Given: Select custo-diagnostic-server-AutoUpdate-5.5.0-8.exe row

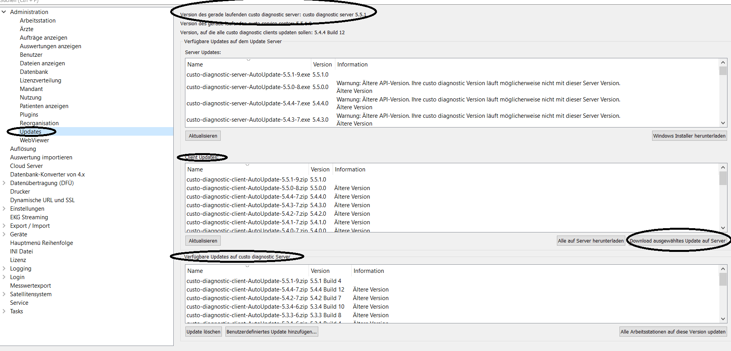Looking at the screenshot, I should coord(452,87).
